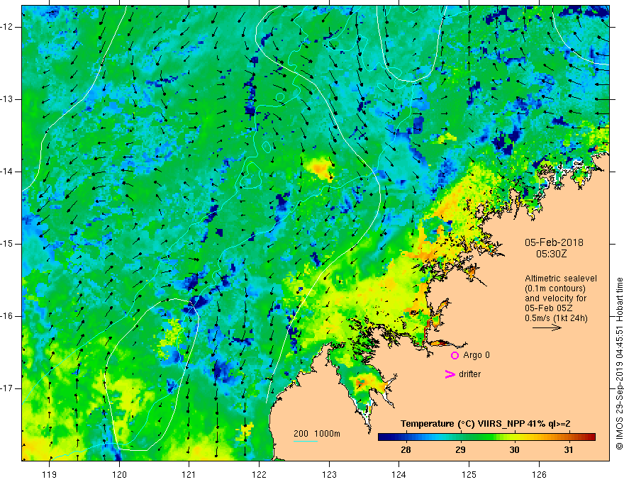Click longitude label '121'
The height and width of the screenshot is (482, 624).
pos(189,474)
